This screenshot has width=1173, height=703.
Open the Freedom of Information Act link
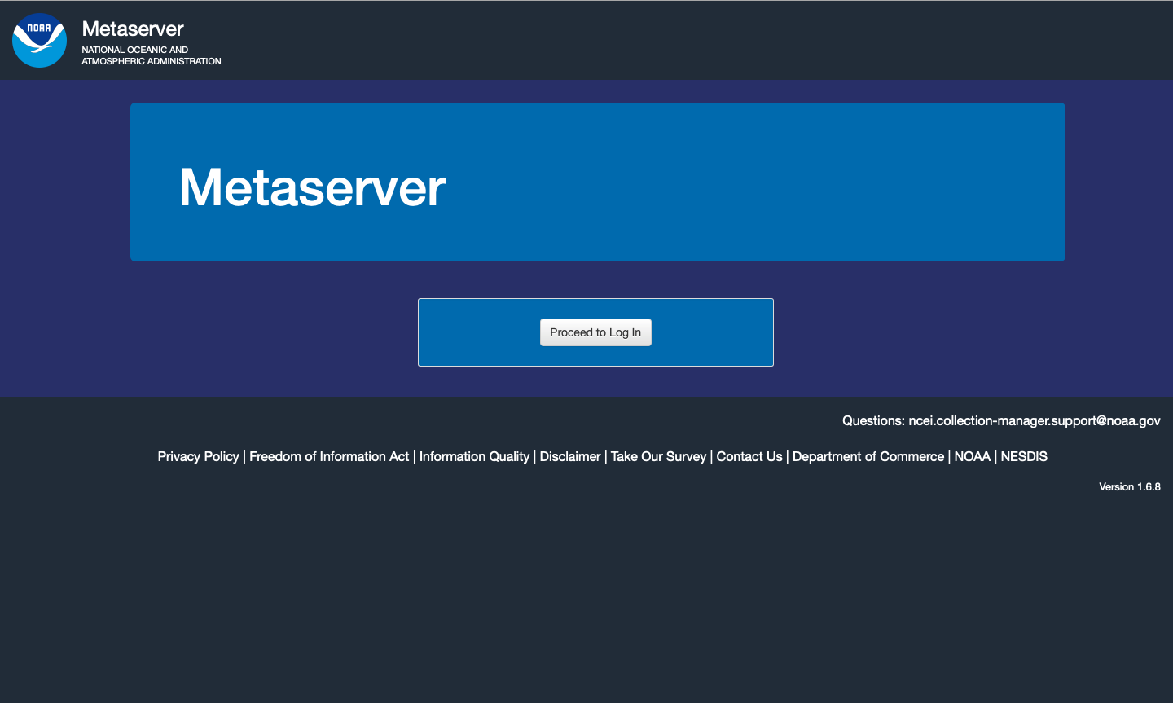(329, 456)
